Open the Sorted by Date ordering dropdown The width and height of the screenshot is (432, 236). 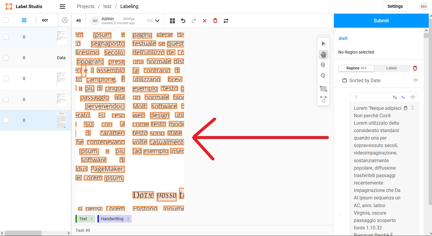click(x=365, y=80)
